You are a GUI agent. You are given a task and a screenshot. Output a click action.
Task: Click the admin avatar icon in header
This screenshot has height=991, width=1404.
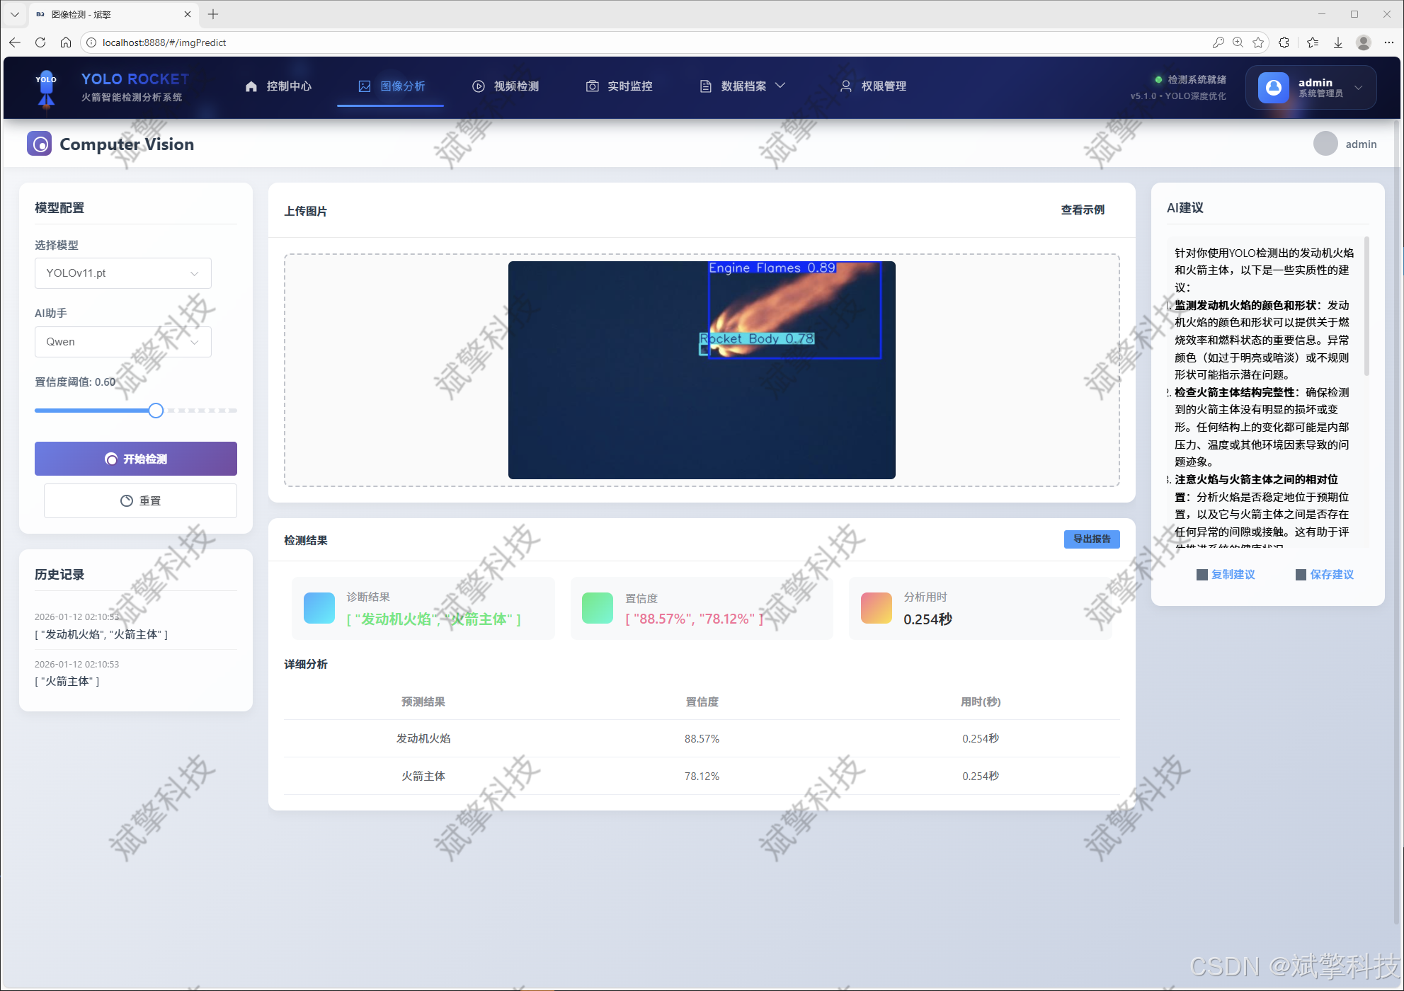click(1273, 87)
